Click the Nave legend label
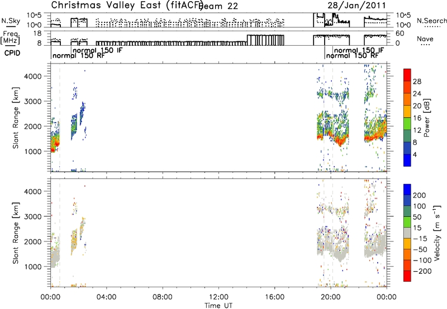 click(425, 38)
